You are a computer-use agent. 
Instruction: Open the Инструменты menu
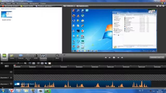click(34, 3)
